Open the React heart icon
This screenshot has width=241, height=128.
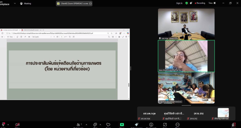(x=108, y=125)
